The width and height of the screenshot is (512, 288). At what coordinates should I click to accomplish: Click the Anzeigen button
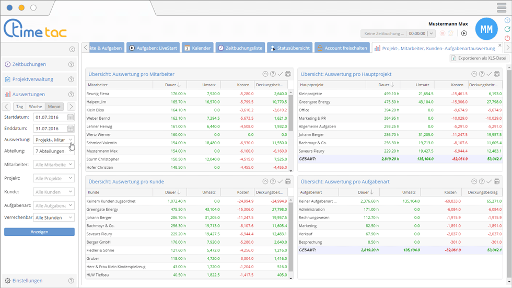tap(39, 232)
